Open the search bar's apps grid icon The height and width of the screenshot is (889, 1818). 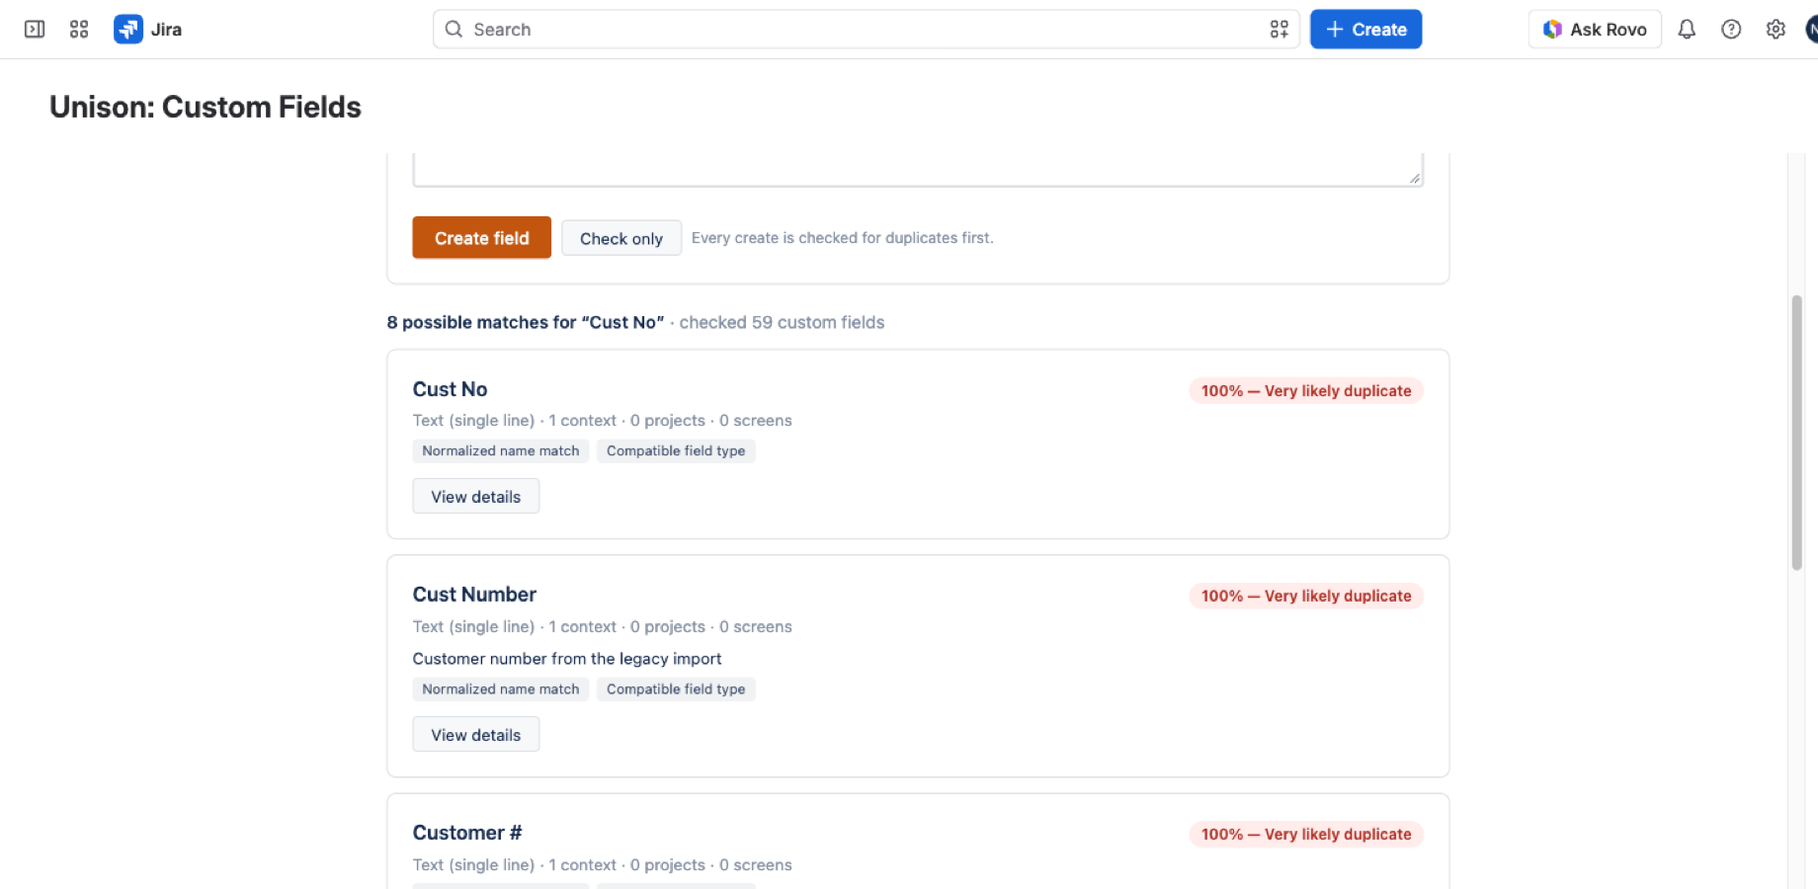click(1280, 30)
